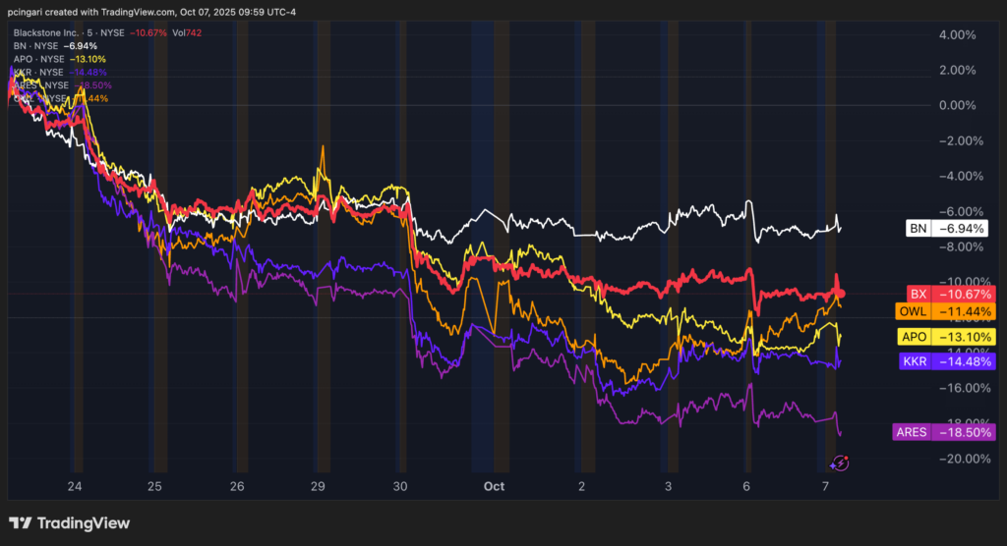
Task: Click the OWL -11.44% price tag
Action: click(948, 311)
